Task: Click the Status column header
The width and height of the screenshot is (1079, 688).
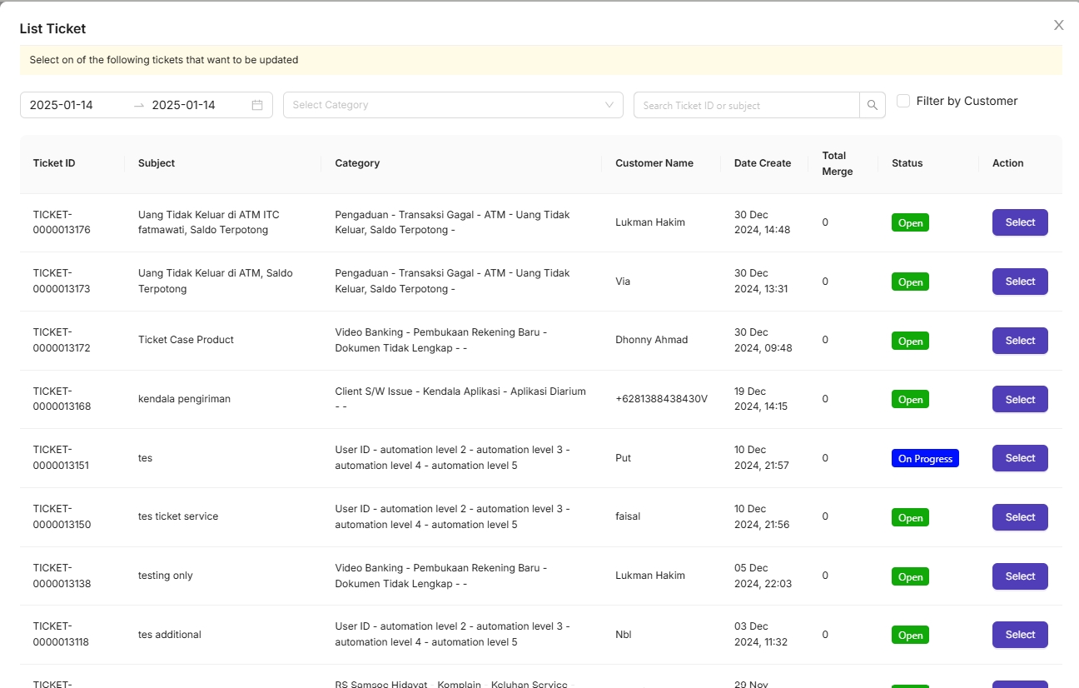Action: (907, 163)
